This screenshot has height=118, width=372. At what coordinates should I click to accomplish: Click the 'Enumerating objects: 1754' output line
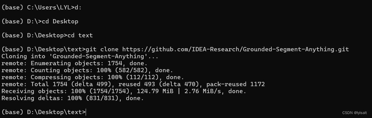coord(74,63)
